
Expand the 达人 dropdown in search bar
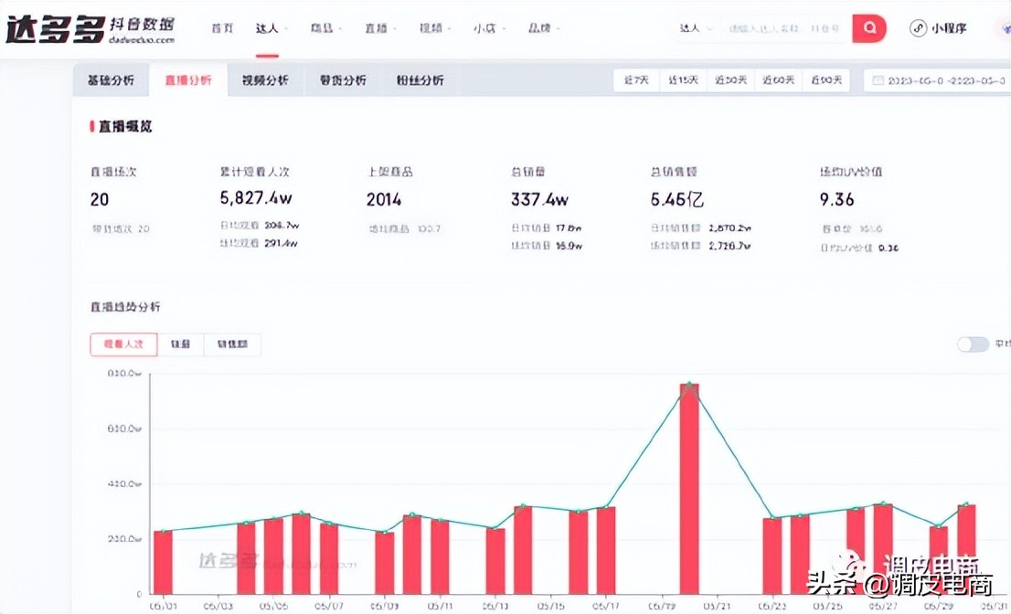point(695,28)
